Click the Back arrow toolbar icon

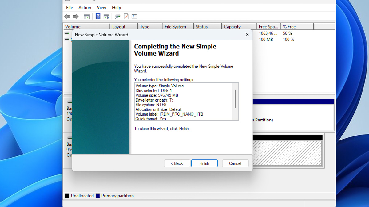click(67, 17)
